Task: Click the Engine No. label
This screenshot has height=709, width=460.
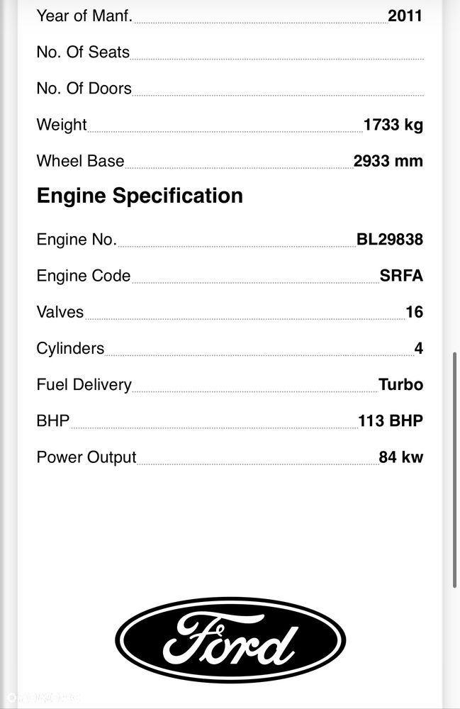Action: pos(77,239)
